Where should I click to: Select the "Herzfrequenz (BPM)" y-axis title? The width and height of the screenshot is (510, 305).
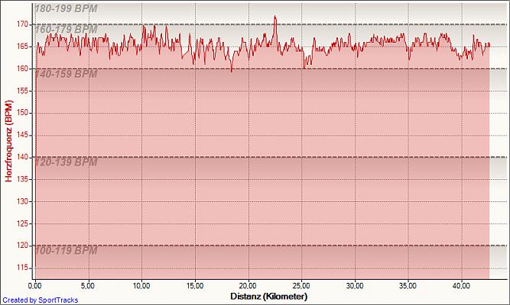pyautogui.click(x=8, y=145)
